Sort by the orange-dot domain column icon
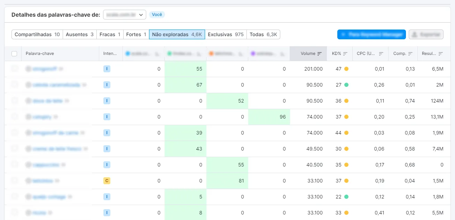 pos(241,54)
